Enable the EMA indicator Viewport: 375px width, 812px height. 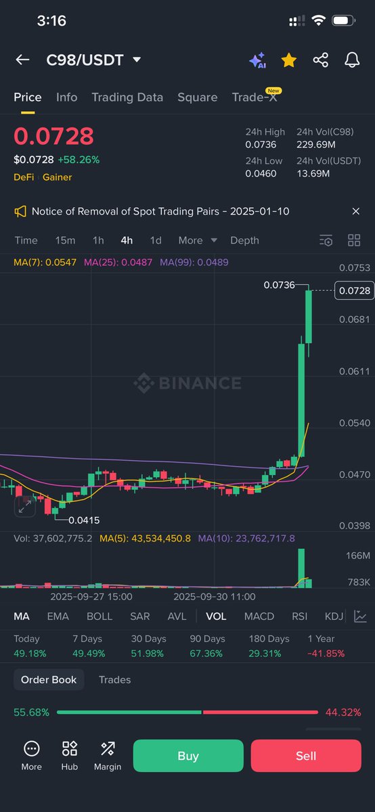(58, 616)
